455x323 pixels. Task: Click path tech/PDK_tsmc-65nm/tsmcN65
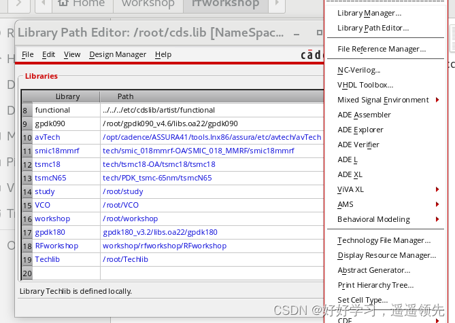tap(212, 178)
